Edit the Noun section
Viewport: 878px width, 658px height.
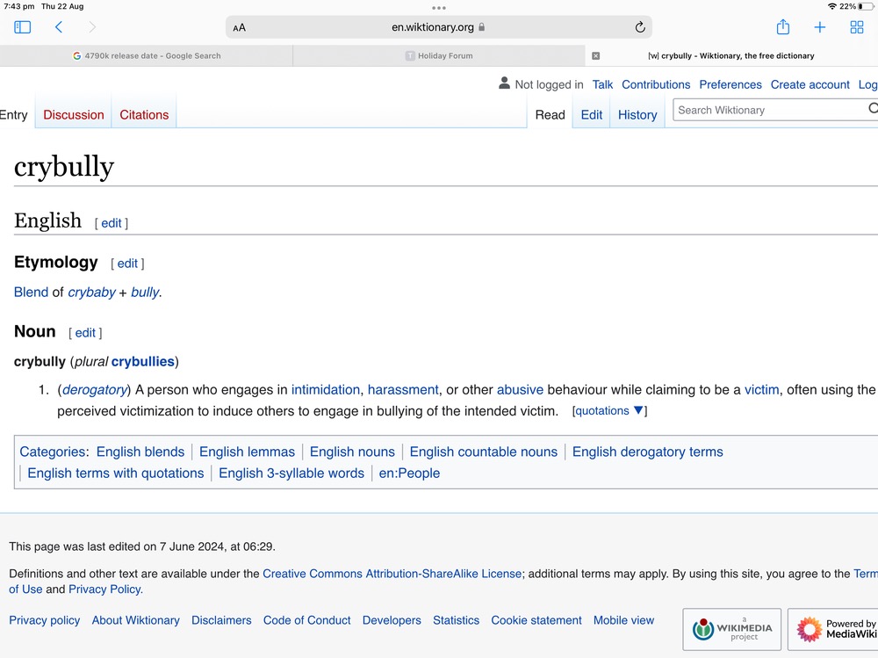pos(85,333)
